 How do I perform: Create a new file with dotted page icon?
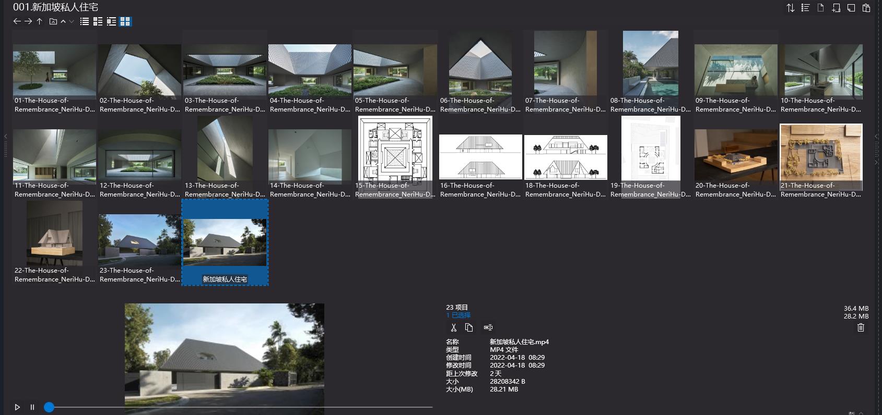(821, 8)
